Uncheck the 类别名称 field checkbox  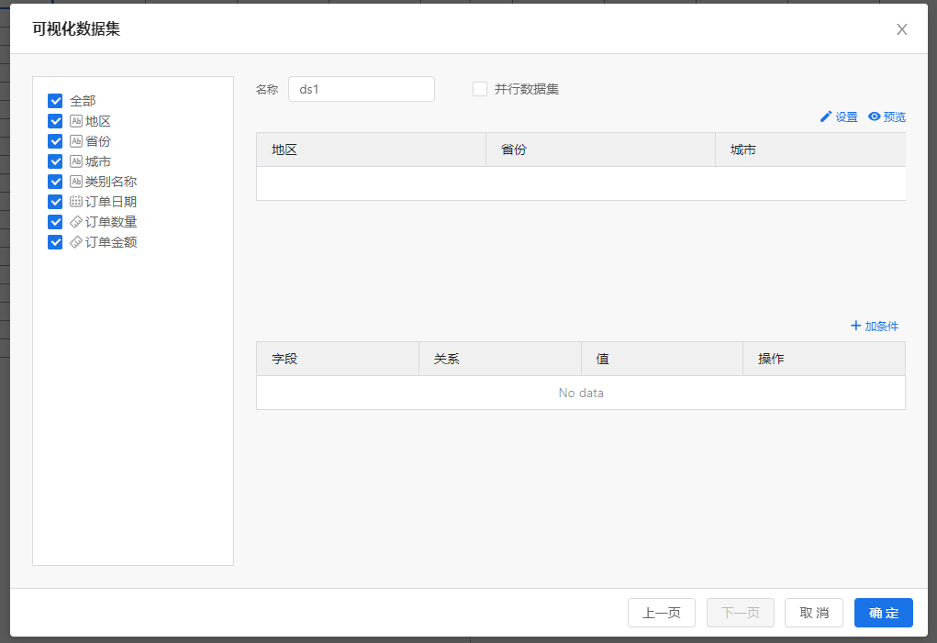(x=55, y=182)
